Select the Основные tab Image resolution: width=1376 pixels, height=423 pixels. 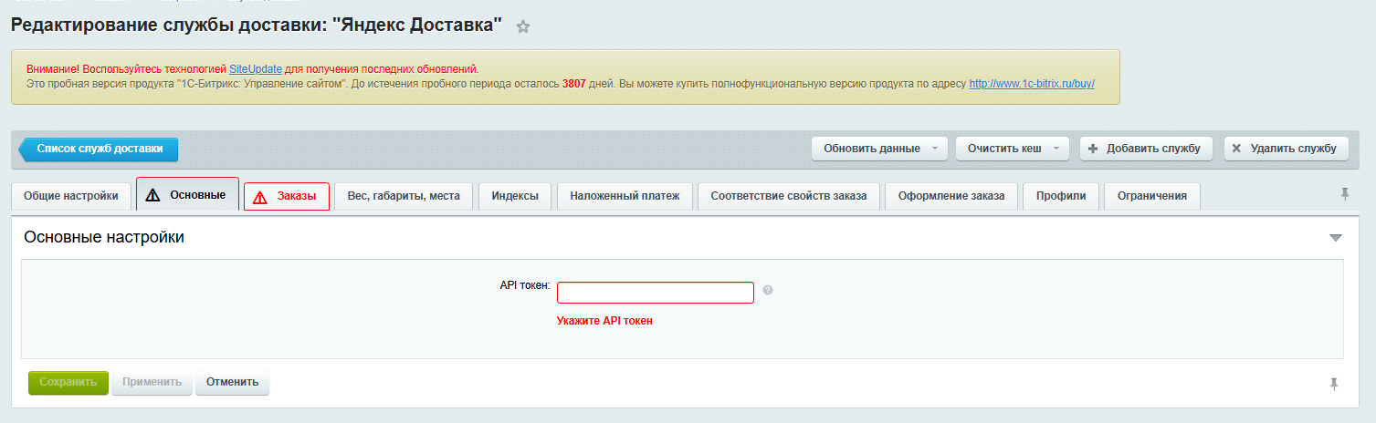tap(187, 194)
